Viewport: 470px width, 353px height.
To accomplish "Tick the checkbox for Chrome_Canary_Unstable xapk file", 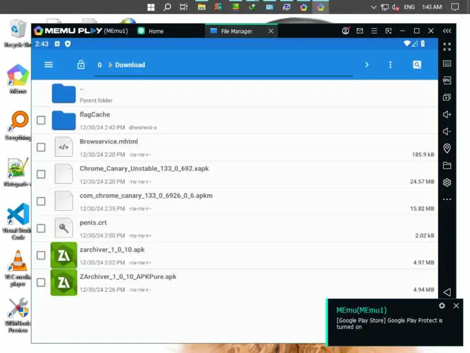I will pos(41,174).
